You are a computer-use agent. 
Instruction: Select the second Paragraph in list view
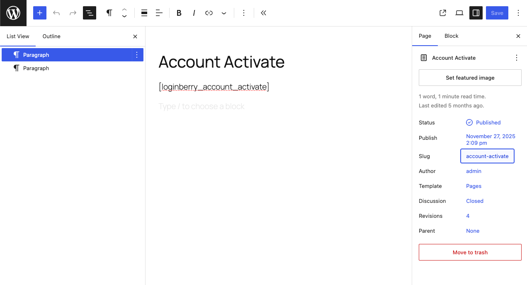[x=73, y=68]
